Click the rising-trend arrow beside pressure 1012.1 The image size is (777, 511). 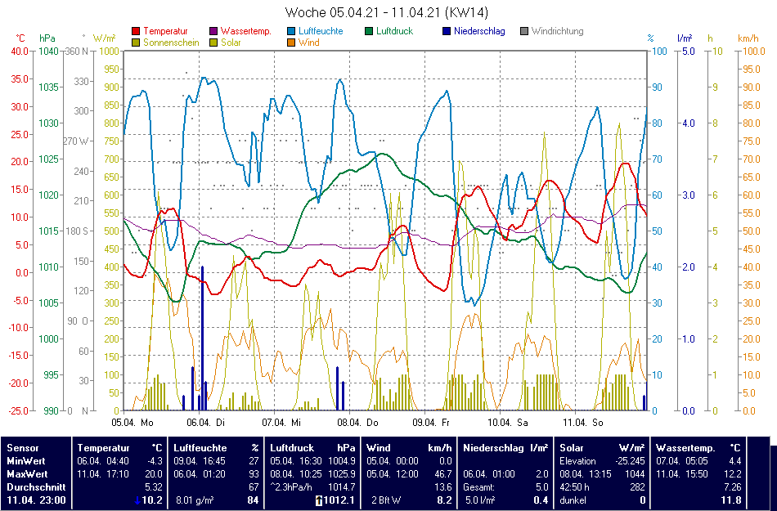point(318,500)
